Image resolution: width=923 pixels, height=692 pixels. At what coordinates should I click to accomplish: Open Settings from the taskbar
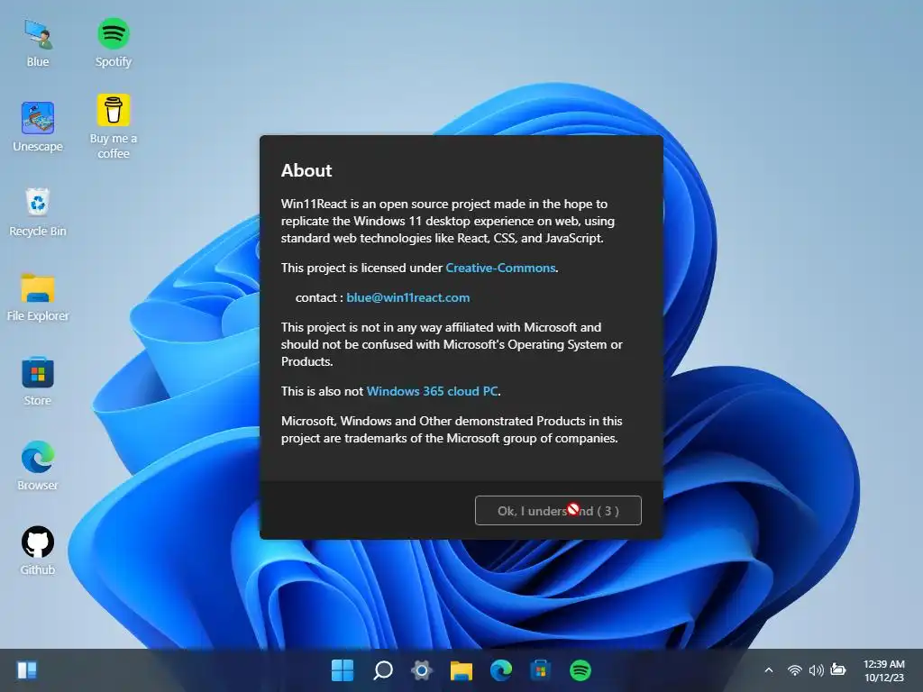point(422,670)
